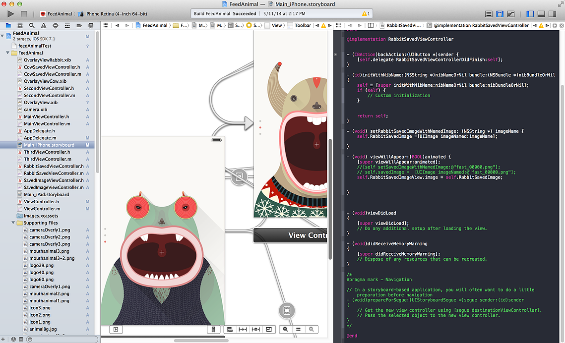The height and width of the screenshot is (343, 565).
Task: Go back in storyboard editor history
Action: pos(118,26)
